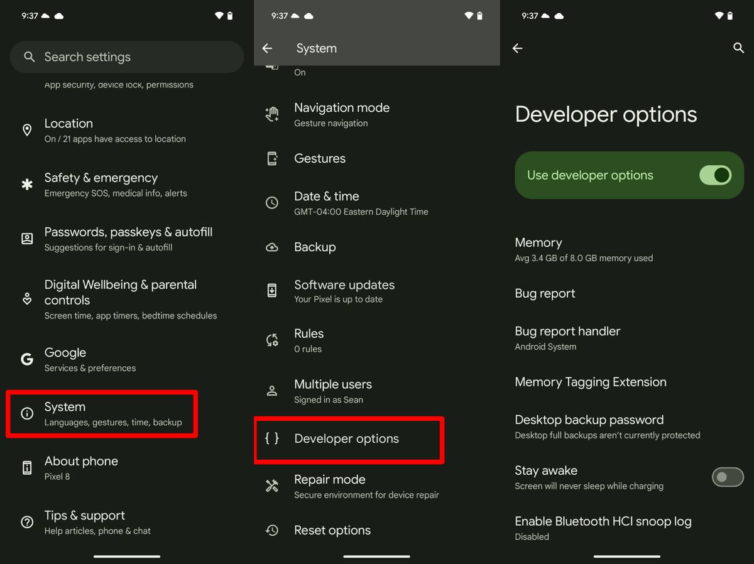Click the Safety & emergency asterisk icon
Screen dimensions: 754x564
click(27, 185)
